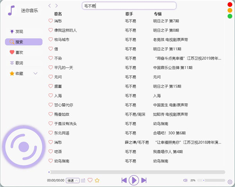235x187 pixels.
Task: Star current track to collection
Action: 97,180
